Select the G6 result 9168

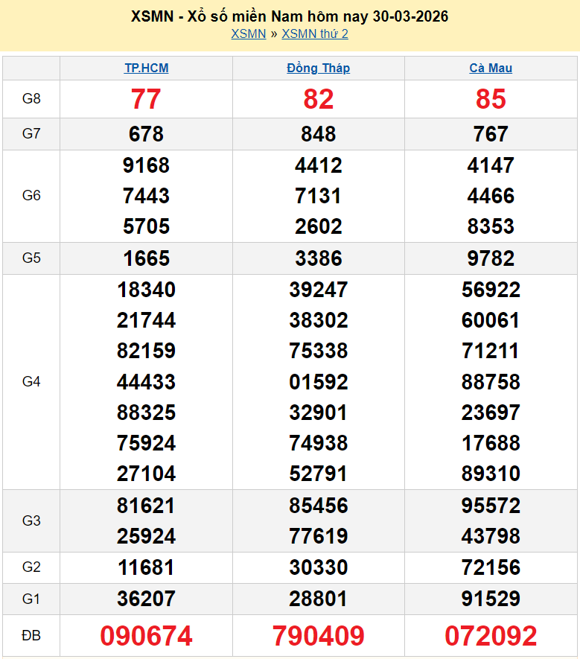pos(146,165)
